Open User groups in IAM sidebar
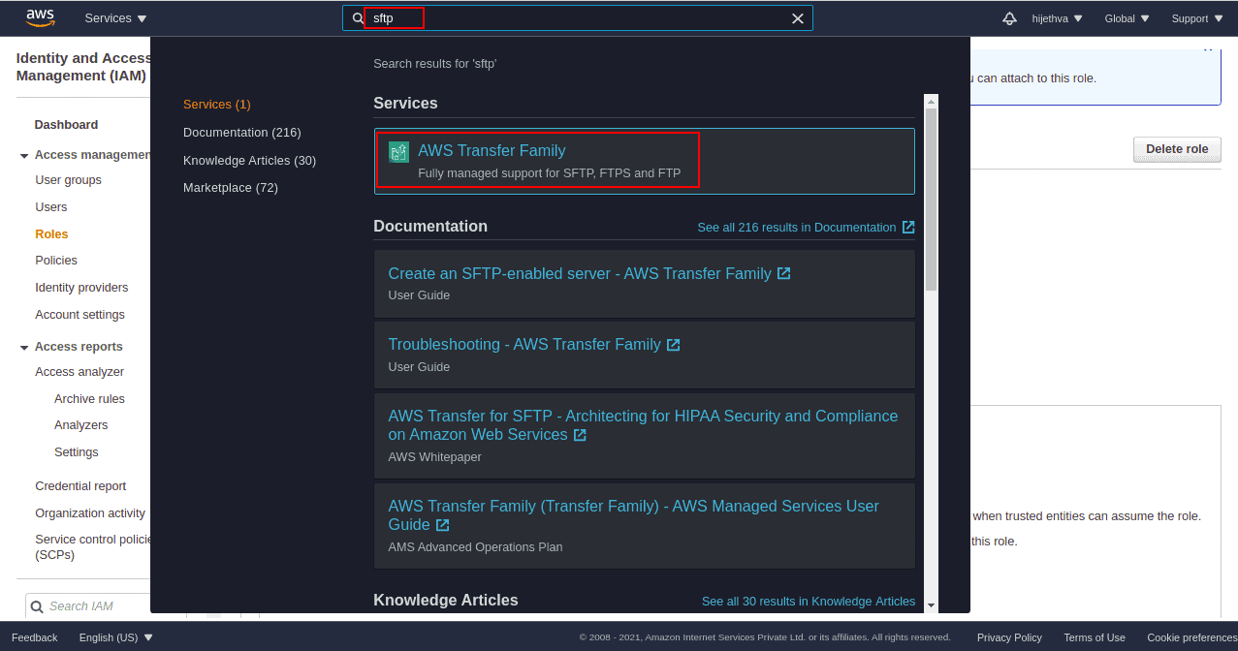Image resolution: width=1238 pixels, height=651 pixels. click(x=68, y=180)
